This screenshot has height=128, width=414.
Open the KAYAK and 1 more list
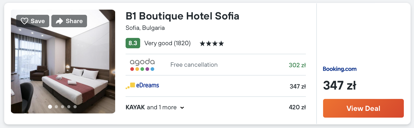pos(151,107)
